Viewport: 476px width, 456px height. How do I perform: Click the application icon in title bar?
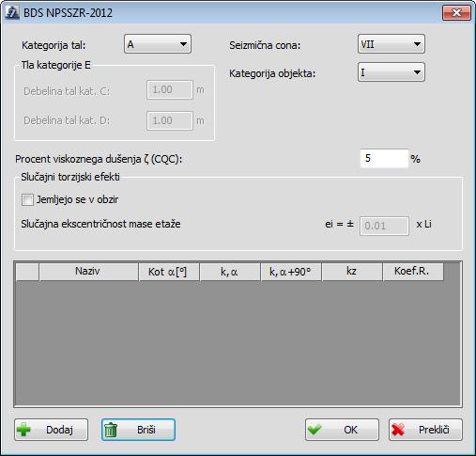[x=12, y=13]
